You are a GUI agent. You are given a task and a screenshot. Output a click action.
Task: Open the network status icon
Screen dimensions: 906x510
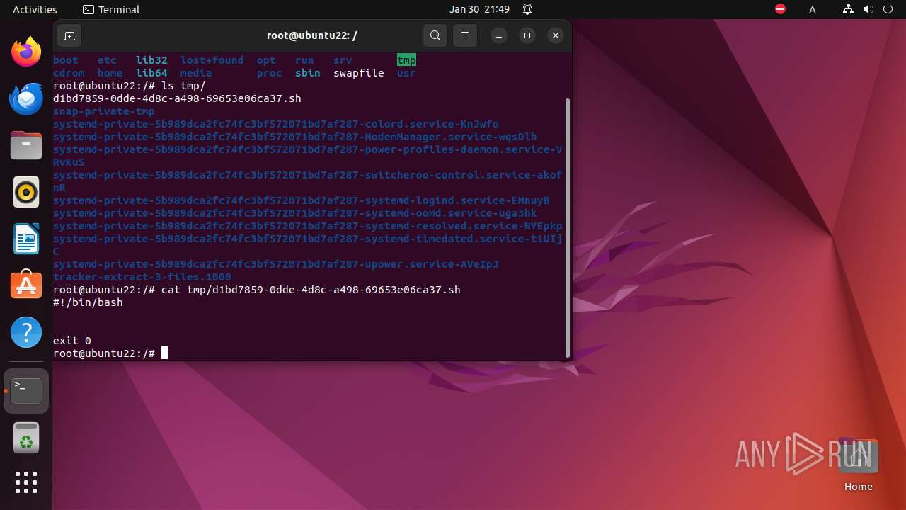848,9
